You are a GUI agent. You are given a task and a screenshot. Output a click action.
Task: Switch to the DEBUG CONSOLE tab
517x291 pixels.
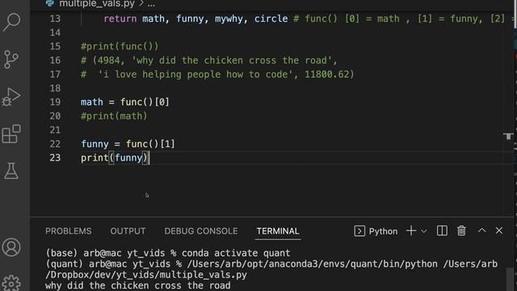click(201, 231)
